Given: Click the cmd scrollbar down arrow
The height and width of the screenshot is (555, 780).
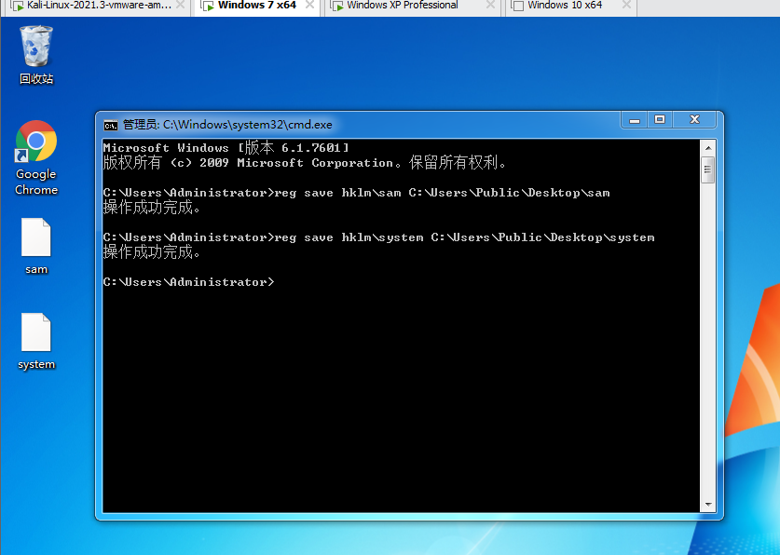Looking at the screenshot, I should coord(708,505).
